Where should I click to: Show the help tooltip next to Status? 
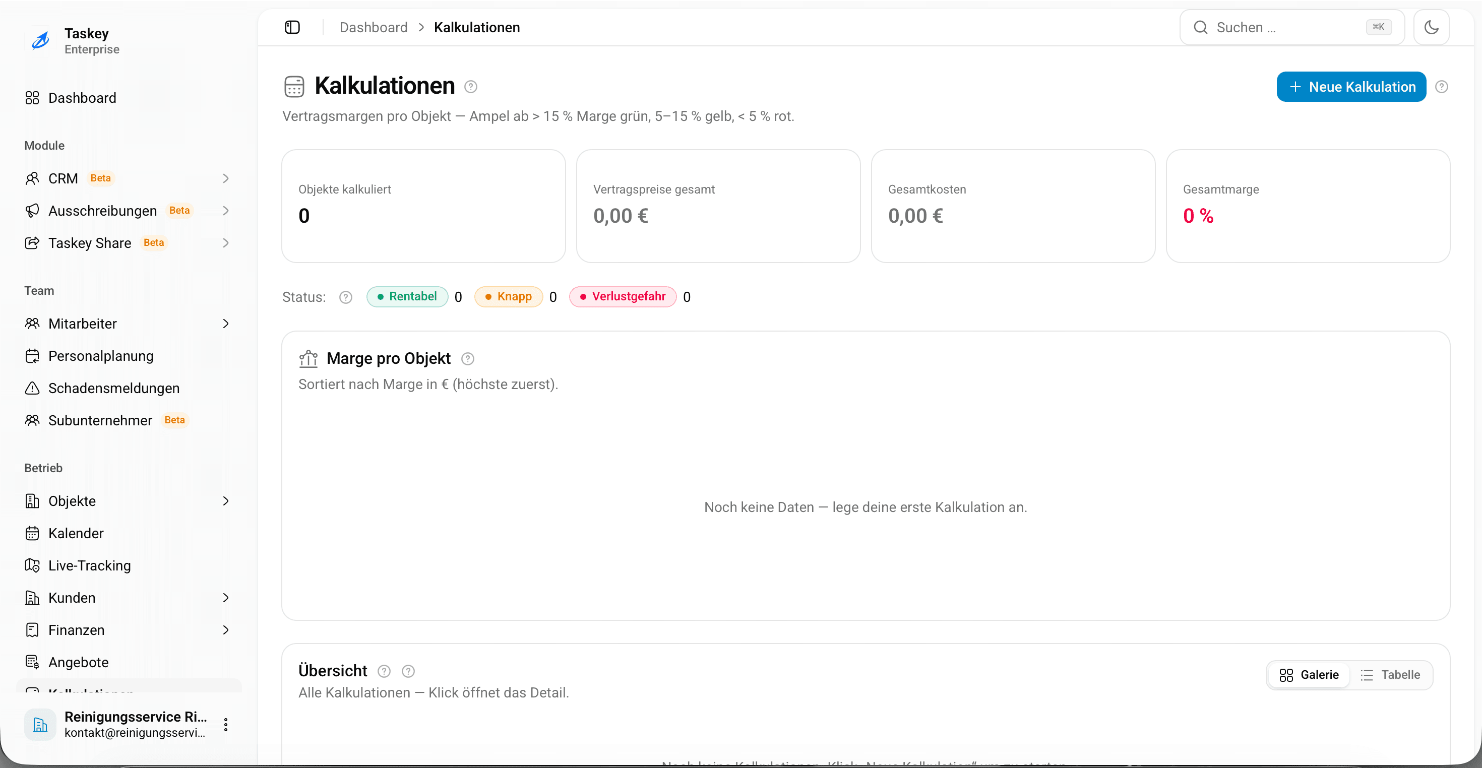tap(346, 297)
